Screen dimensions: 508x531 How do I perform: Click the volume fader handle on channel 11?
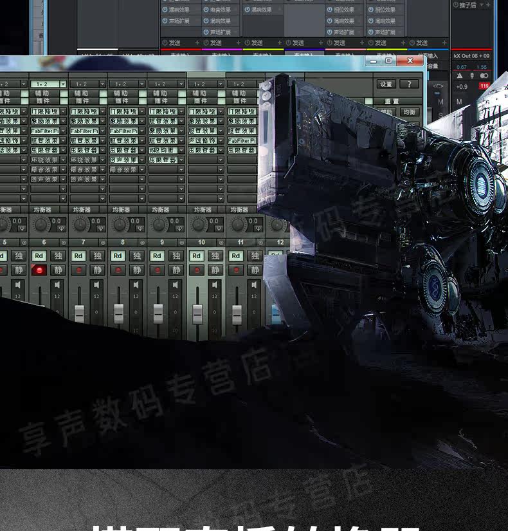point(237,313)
